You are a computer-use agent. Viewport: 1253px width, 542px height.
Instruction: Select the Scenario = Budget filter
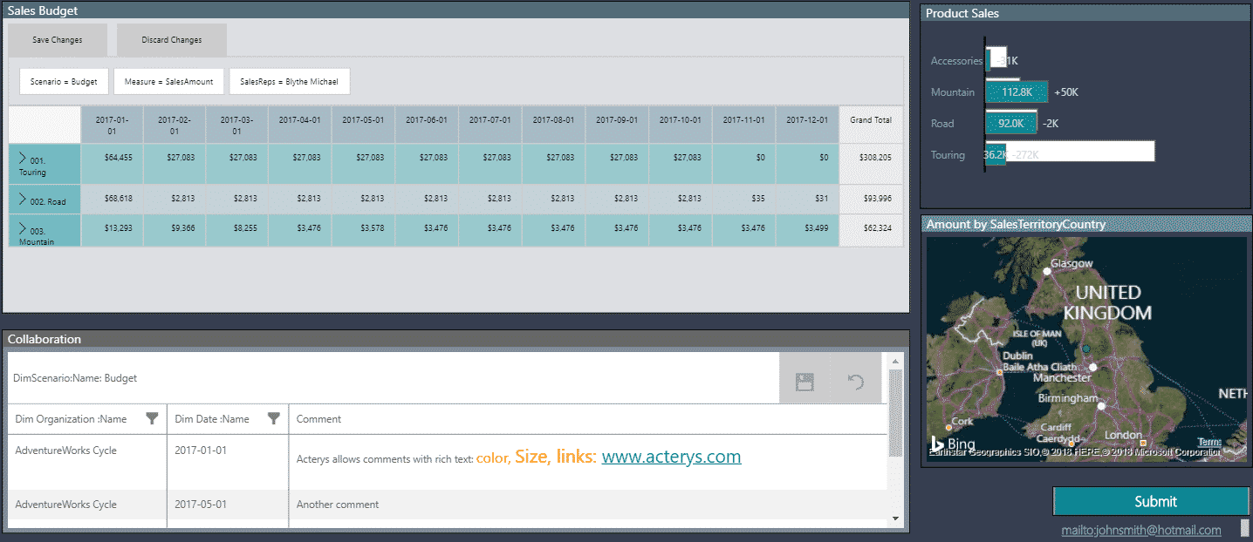(x=65, y=82)
